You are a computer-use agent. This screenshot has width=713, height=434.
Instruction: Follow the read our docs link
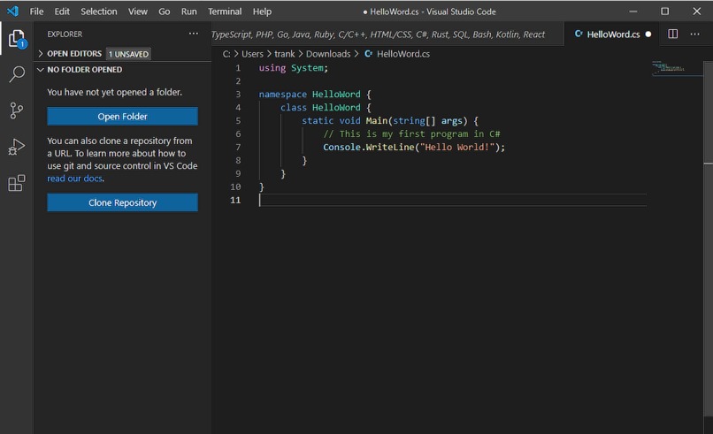(x=74, y=179)
